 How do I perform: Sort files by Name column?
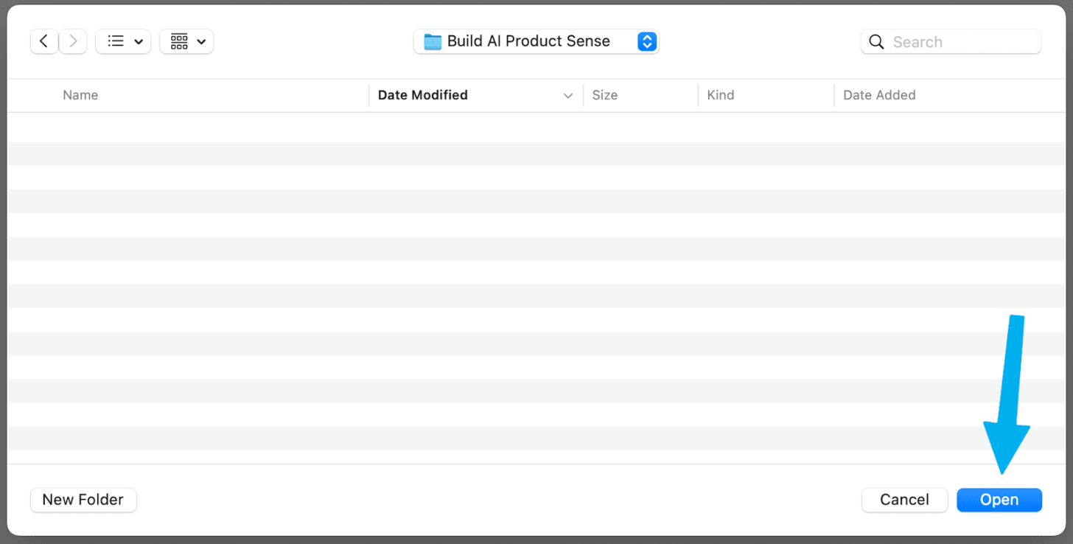pyautogui.click(x=80, y=95)
